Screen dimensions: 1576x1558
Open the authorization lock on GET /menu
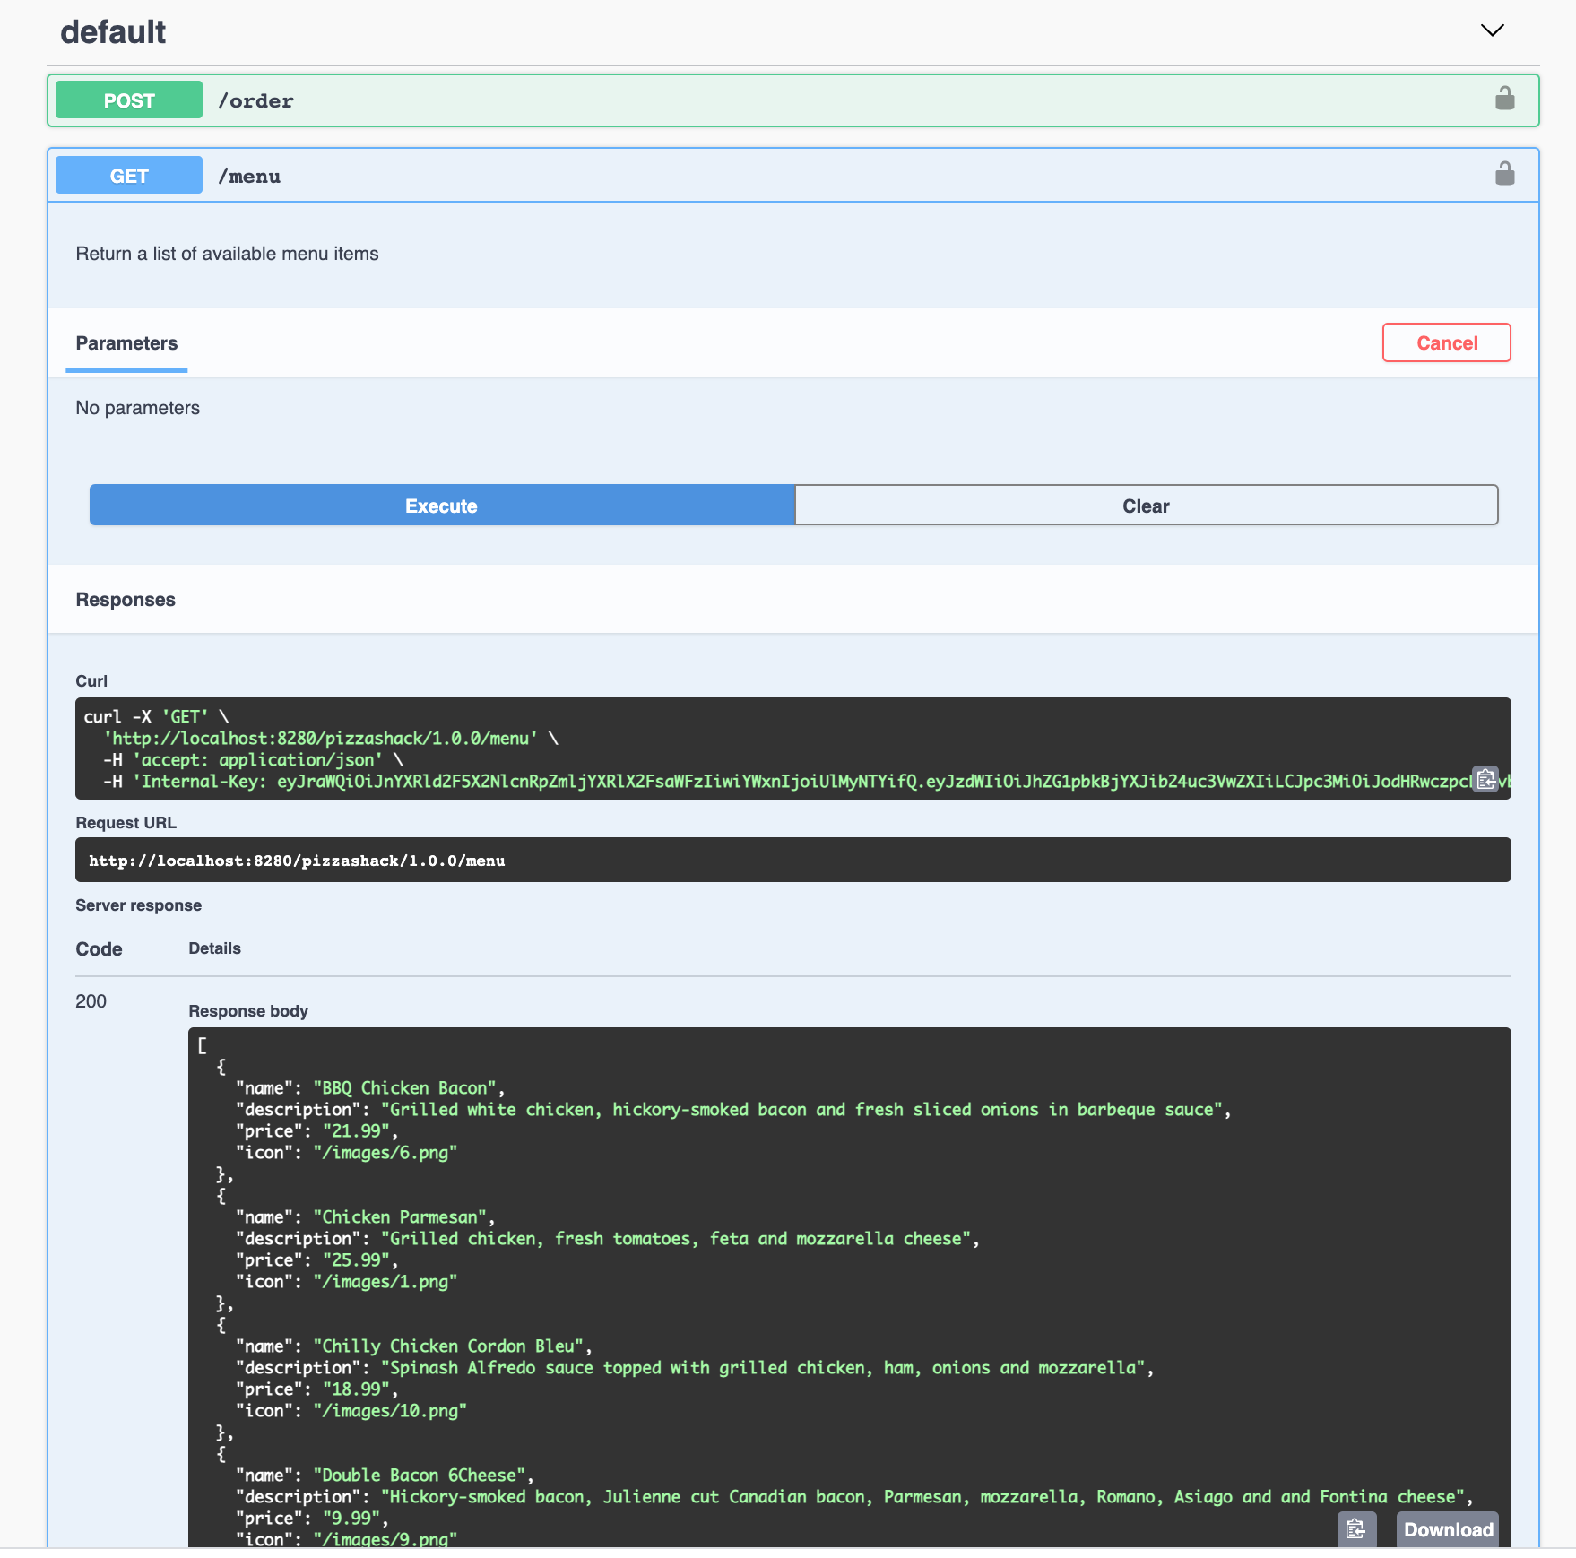1504,175
